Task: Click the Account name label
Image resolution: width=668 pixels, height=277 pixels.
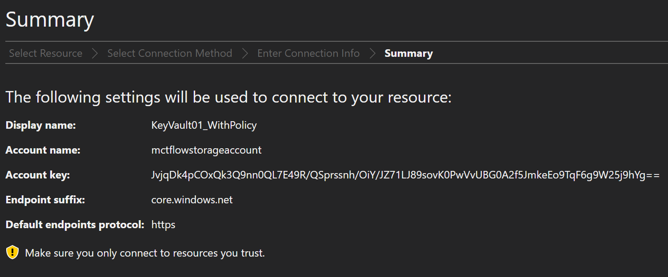Action: click(x=43, y=150)
